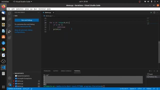Viewport: 160px width, 90px height.
Task: Expand breadcrumb ellipsis after demo.py
Action: tap(54, 16)
